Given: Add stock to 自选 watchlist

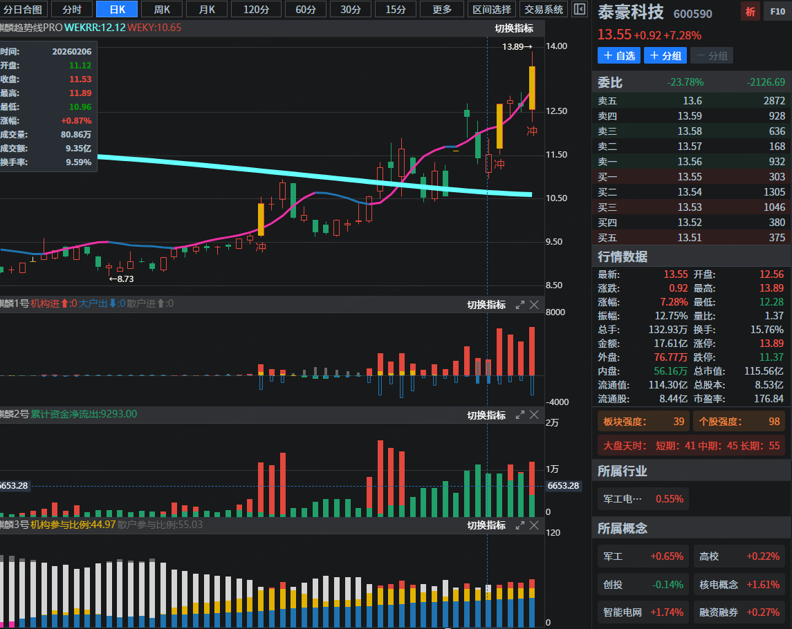Looking at the screenshot, I should click(x=618, y=56).
